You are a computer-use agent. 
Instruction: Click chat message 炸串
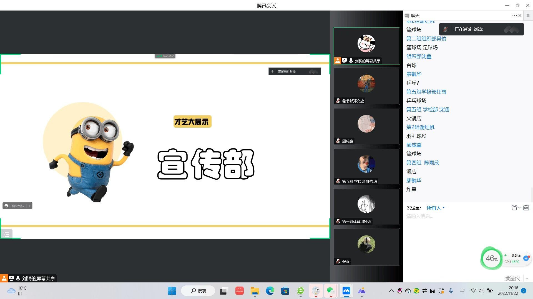pos(411,189)
